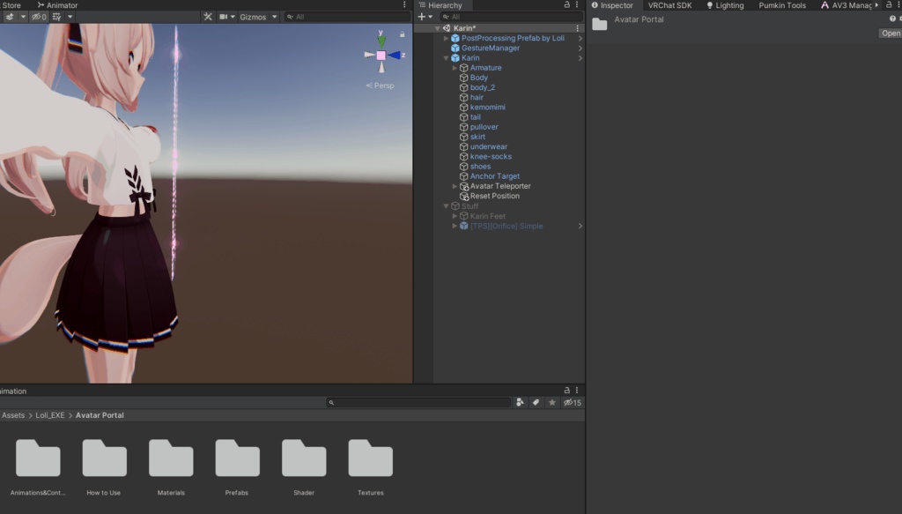Switch to the Lighting tab
This screenshot has width=902, height=514.
coord(725,5)
